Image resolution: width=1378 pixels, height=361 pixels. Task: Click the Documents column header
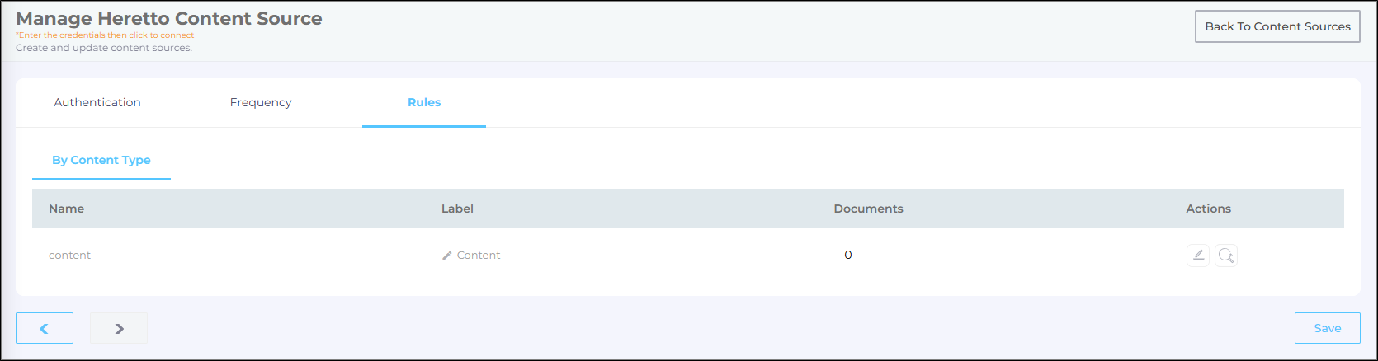868,209
